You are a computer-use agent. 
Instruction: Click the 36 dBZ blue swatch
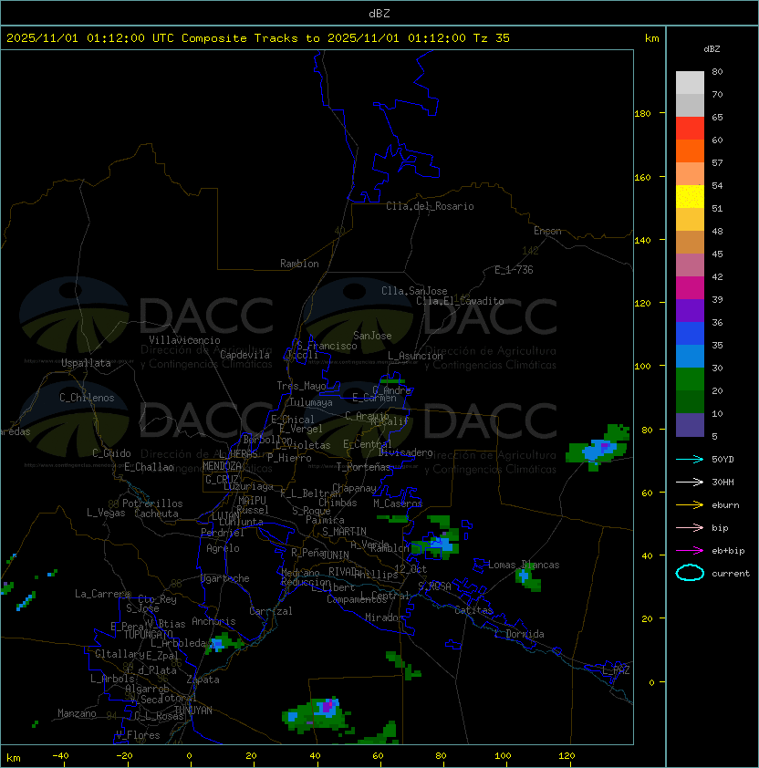point(690,333)
